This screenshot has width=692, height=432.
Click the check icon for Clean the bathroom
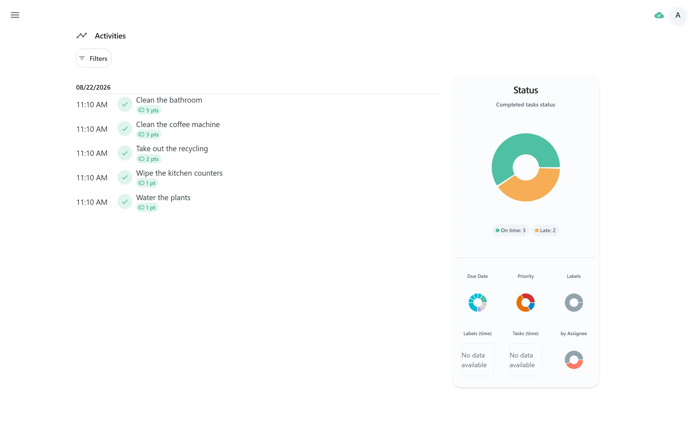[125, 104]
